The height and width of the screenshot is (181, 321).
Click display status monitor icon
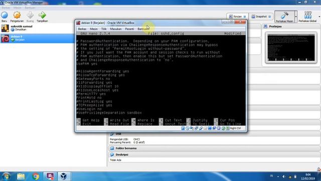click(210, 128)
